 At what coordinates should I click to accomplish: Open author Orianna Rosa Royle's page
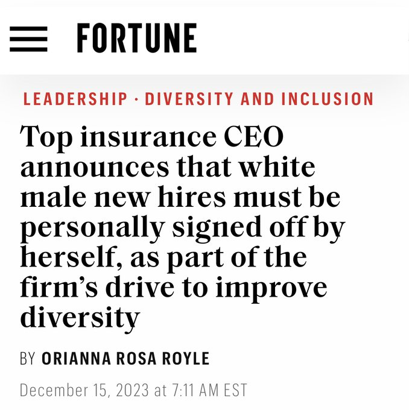click(x=125, y=359)
